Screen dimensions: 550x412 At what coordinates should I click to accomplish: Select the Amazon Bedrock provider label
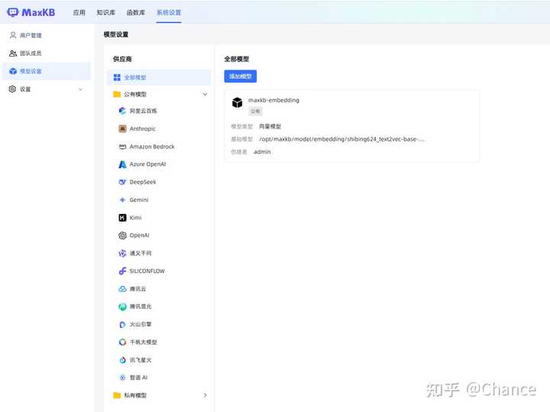152,146
